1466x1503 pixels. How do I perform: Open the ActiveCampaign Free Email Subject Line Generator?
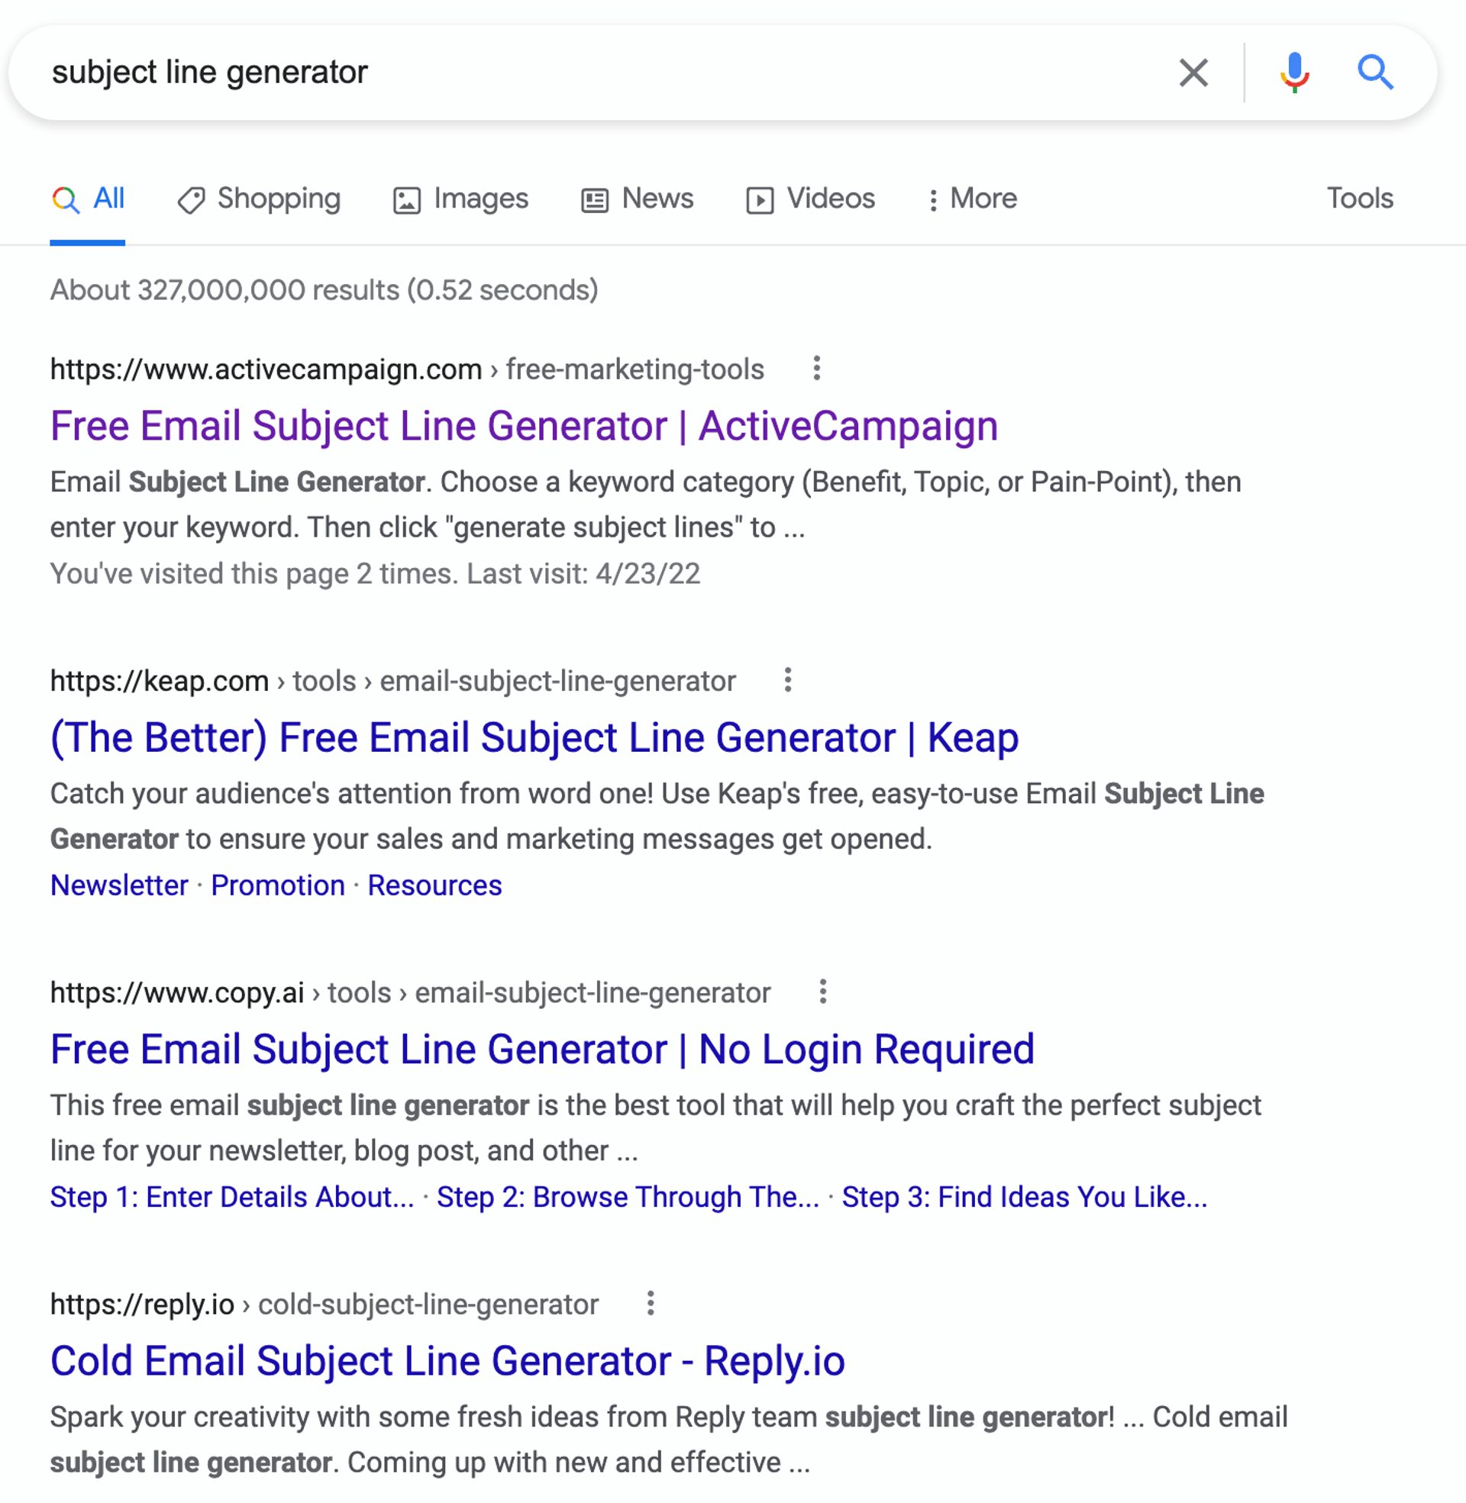coord(525,426)
